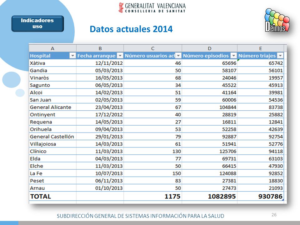Screen dimensions: 300x225
Task: Select triajes value 65742
Action: [261, 63]
